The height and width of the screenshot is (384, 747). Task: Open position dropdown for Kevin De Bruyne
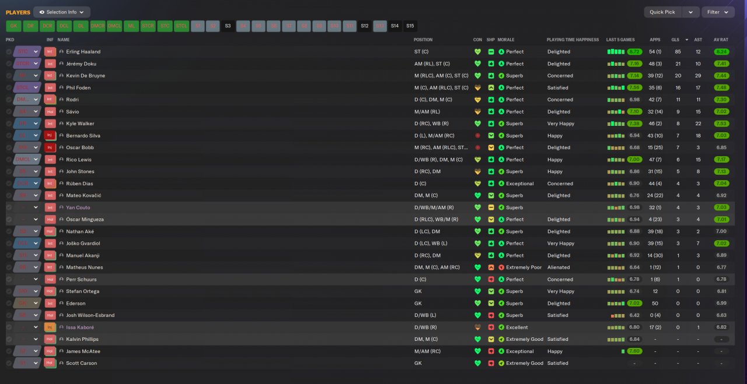coord(36,76)
